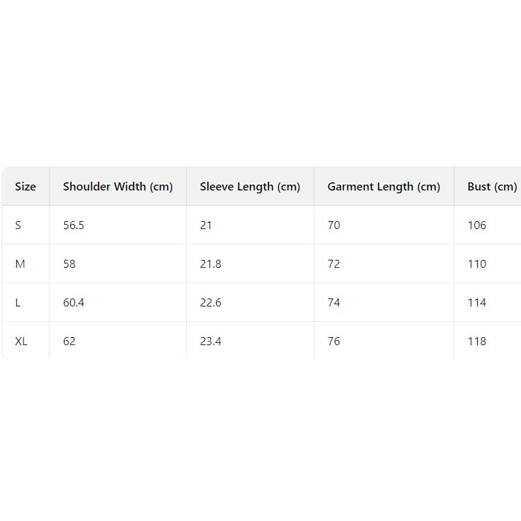Screen dimensions: 521x521
Task: Click bust value 106
Action: 476,225
